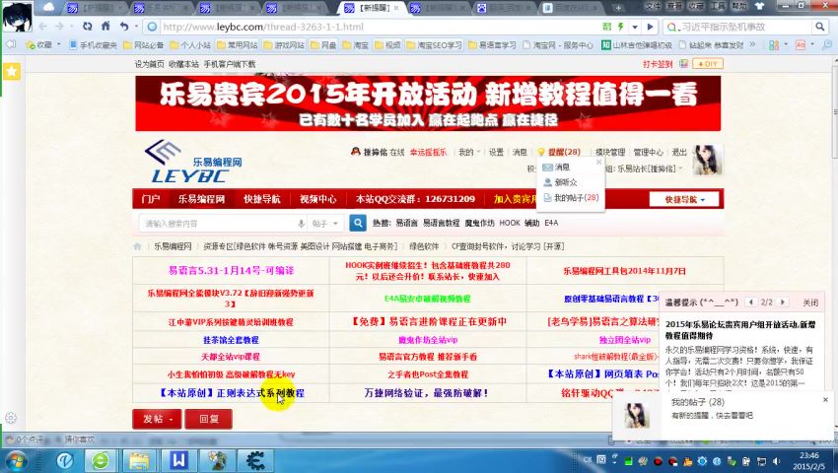Click the browser user avatar at top-left
The image size is (838, 473).
[x=18, y=17]
